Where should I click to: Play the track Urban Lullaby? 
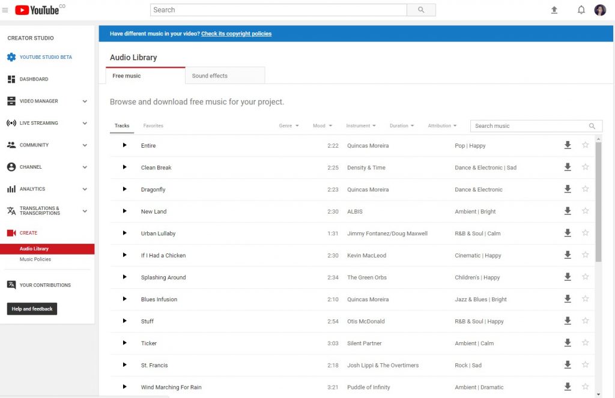[x=124, y=233]
